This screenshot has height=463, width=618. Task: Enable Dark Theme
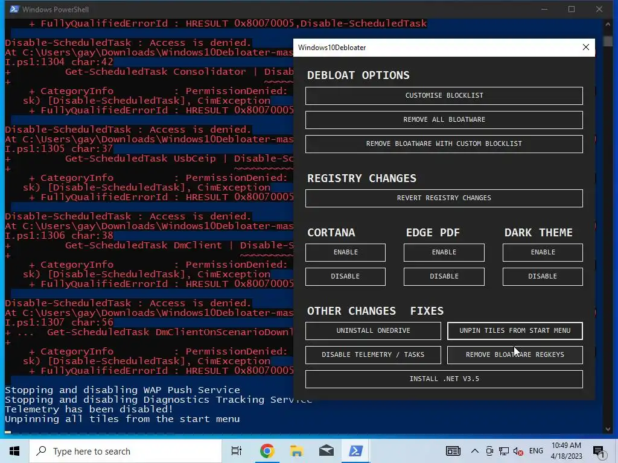(x=543, y=253)
